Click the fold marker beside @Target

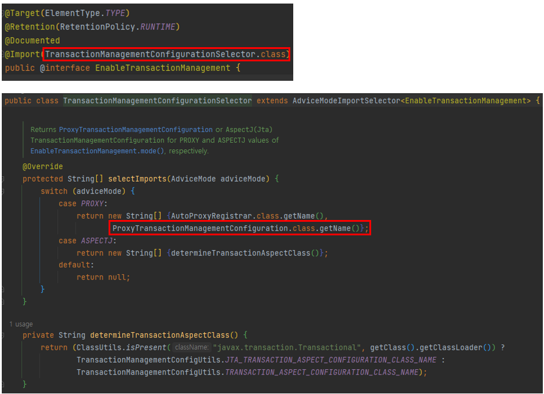[3, 13]
